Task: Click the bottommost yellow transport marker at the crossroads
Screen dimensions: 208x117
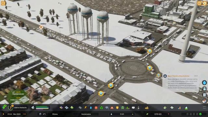Action: 101,94
